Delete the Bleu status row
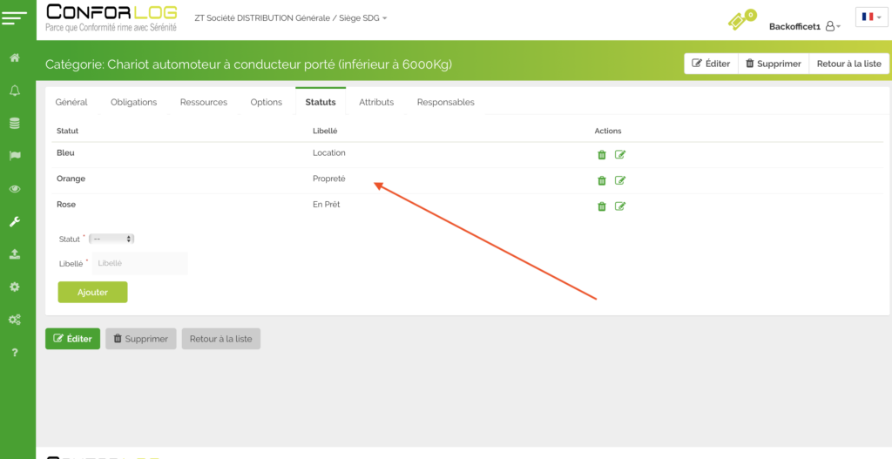 (601, 155)
